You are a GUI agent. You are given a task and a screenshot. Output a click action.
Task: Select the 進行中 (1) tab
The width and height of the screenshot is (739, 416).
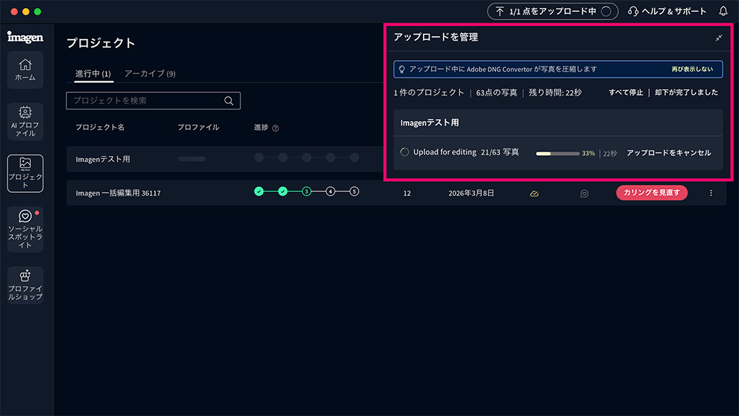point(93,74)
